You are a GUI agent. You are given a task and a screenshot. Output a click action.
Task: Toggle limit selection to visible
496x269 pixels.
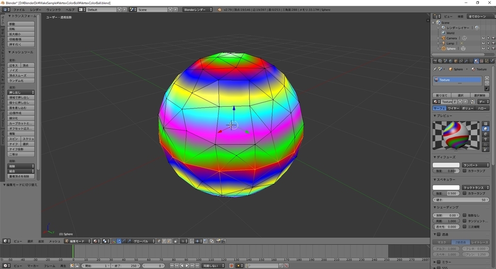click(175, 241)
